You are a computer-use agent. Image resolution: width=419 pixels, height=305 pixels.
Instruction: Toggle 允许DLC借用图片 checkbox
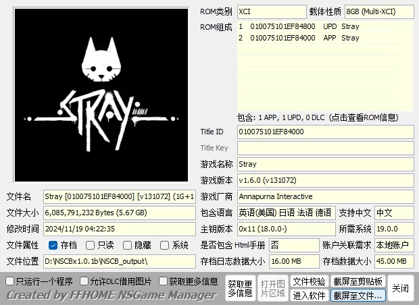84,281
